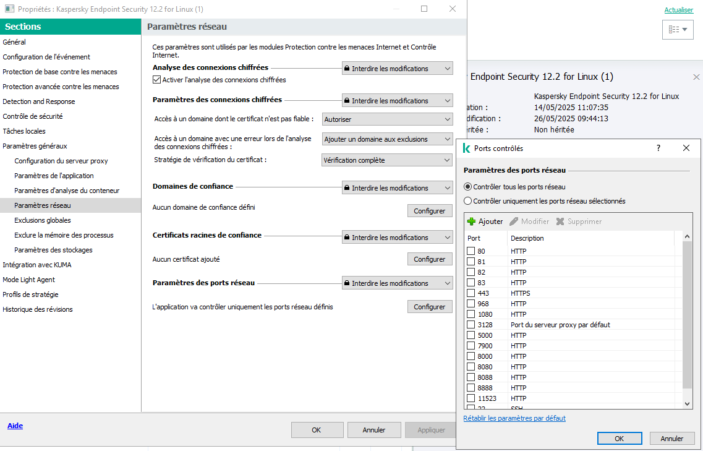Select Contrôler tous les ports réseau
Viewport: 703px width, 451px height.
(x=467, y=187)
